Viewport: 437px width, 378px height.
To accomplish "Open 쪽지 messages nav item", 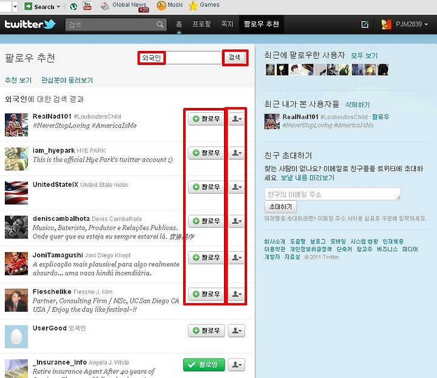I will click(227, 24).
